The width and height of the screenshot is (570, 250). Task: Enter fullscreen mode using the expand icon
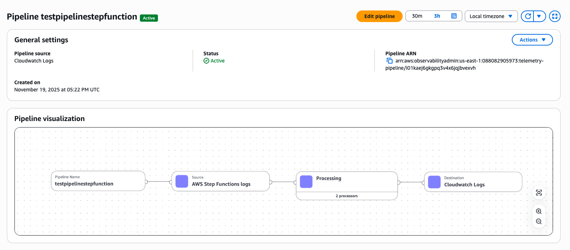pyautogui.click(x=554, y=16)
